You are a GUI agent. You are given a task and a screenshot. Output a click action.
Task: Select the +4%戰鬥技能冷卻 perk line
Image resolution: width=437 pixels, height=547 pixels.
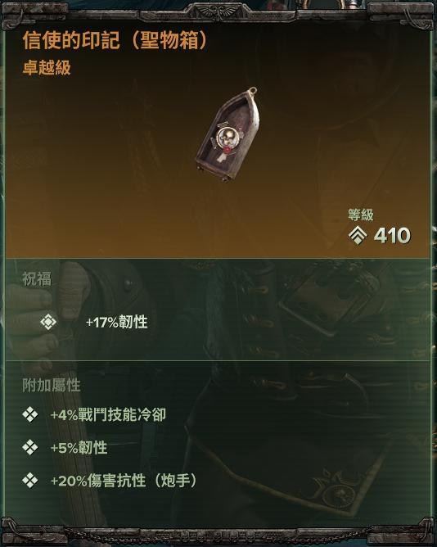[108, 415]
